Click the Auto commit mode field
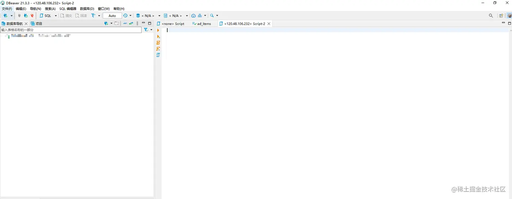 tap(112, 16)
